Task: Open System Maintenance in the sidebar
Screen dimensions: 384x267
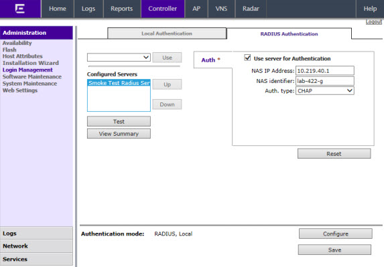Action: (29, 84)
